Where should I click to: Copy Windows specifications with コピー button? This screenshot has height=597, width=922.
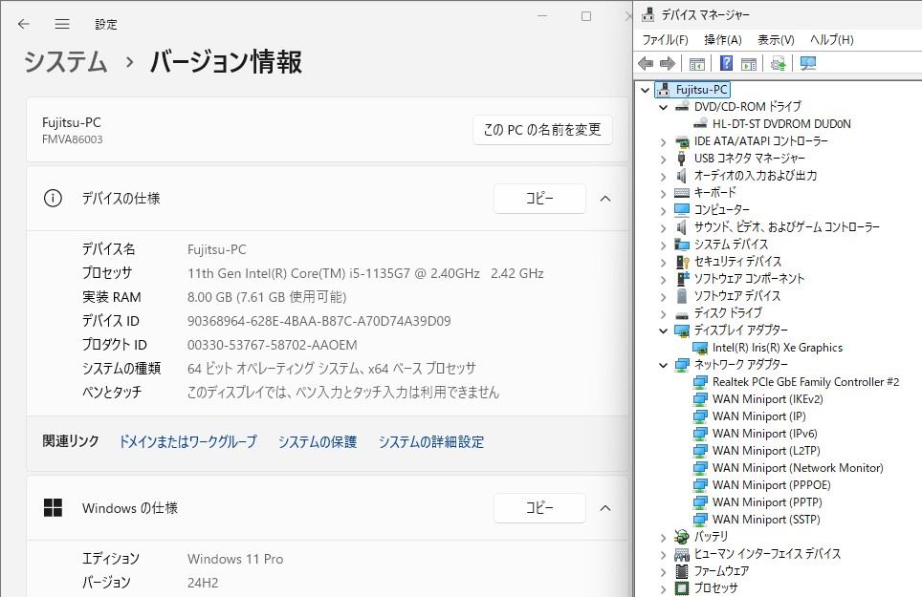point(539,508)
